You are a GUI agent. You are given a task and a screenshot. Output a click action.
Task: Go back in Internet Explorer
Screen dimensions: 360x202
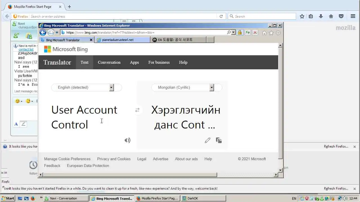[x=43, y=33]
